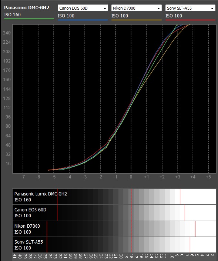
Task: Click the shadow limit marker on Sony strip
Action: [47, 245]
